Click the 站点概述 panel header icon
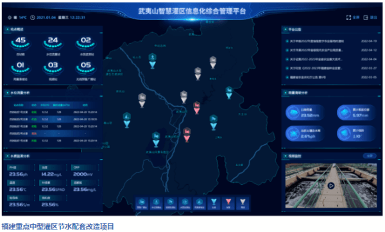 click(x=7, y=29)
